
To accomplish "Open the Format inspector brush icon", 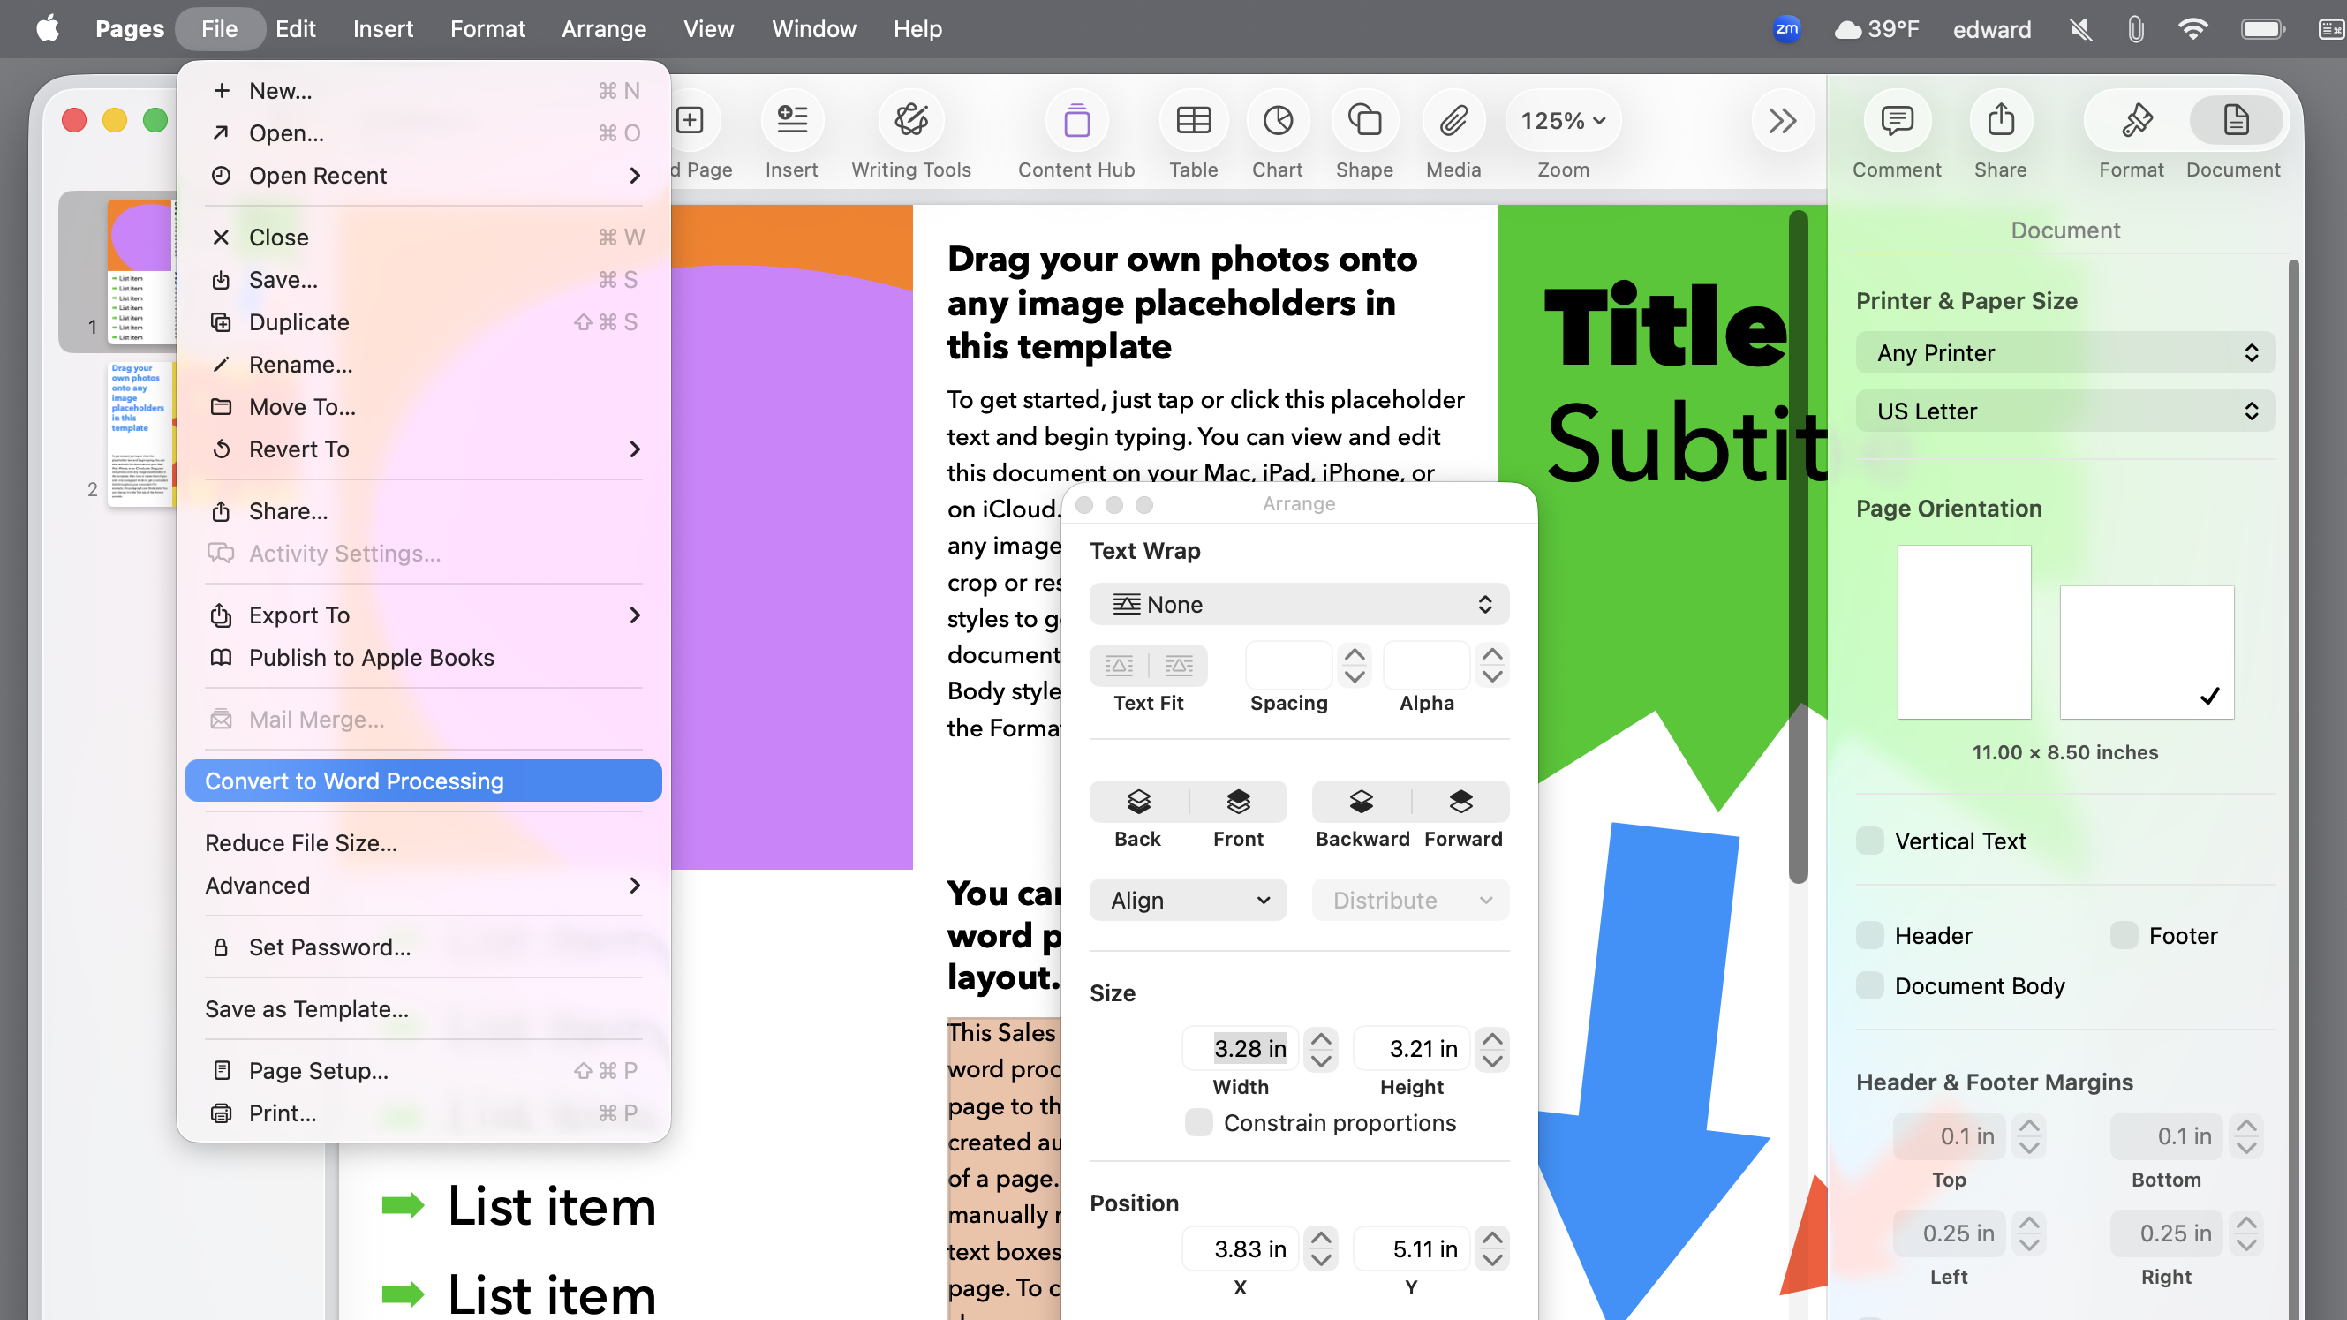I will coord(2137,120).
